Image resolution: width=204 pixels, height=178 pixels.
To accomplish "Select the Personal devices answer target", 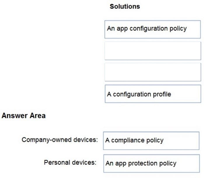I will pos(152,163).
